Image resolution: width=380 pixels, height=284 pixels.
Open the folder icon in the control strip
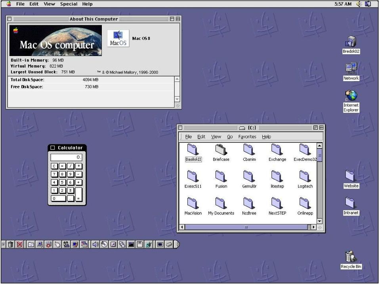[31, 244]
